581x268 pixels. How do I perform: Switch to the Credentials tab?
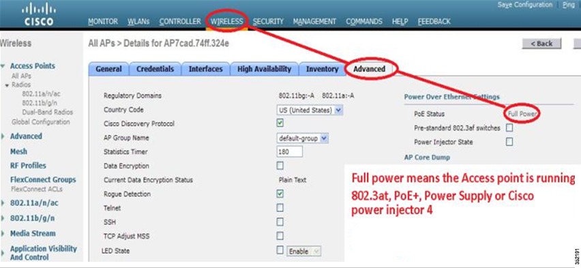click(x=155, y=69)
